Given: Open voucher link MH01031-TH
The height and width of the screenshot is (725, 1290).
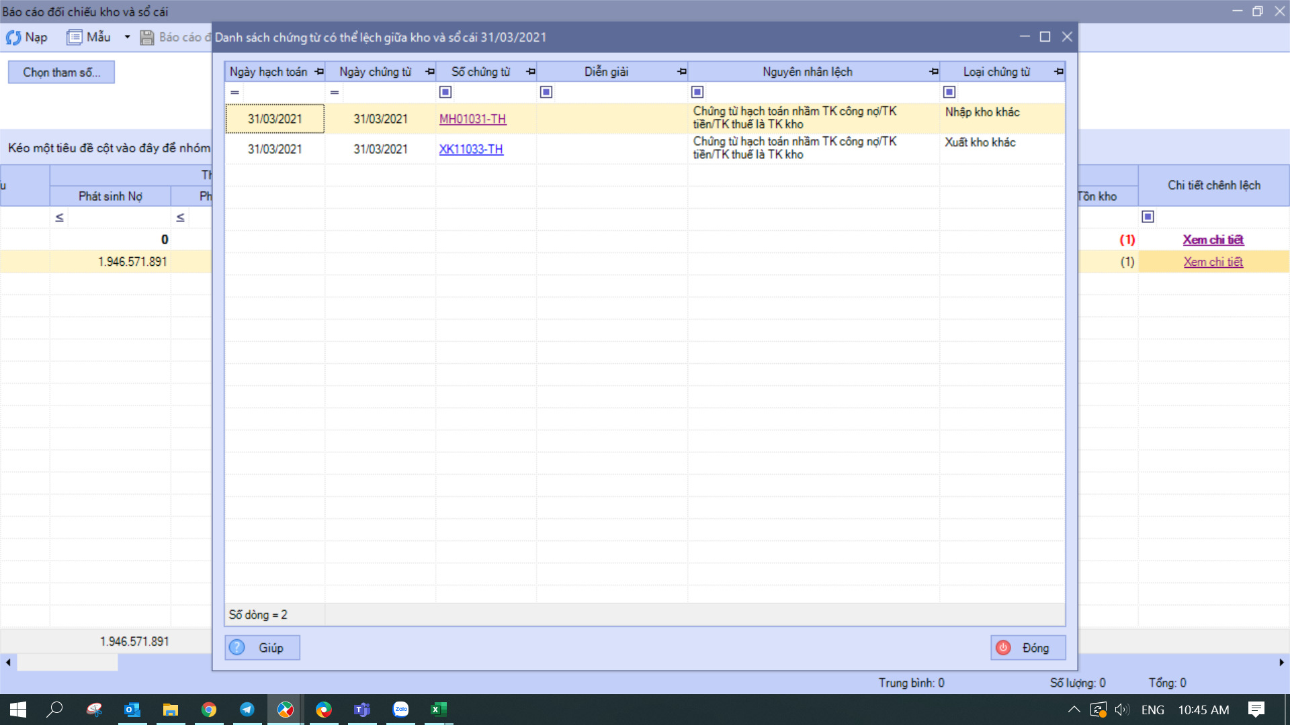Looking at the screenshot, I should click(472, 119).
